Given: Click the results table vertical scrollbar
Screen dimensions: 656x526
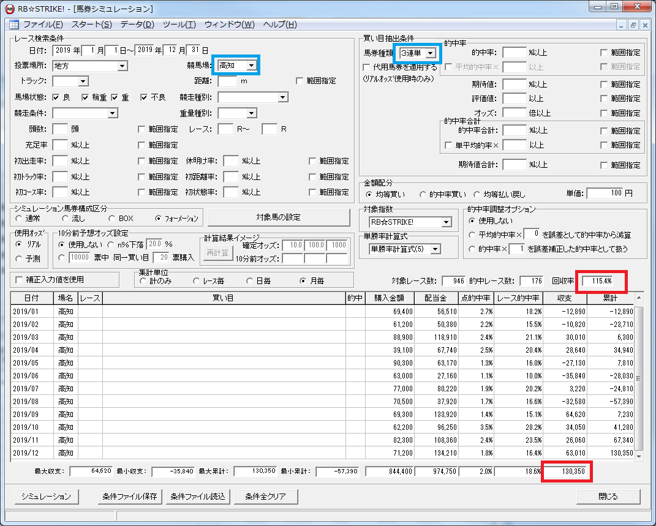Looking at the screenshot, I should [638, 378].
